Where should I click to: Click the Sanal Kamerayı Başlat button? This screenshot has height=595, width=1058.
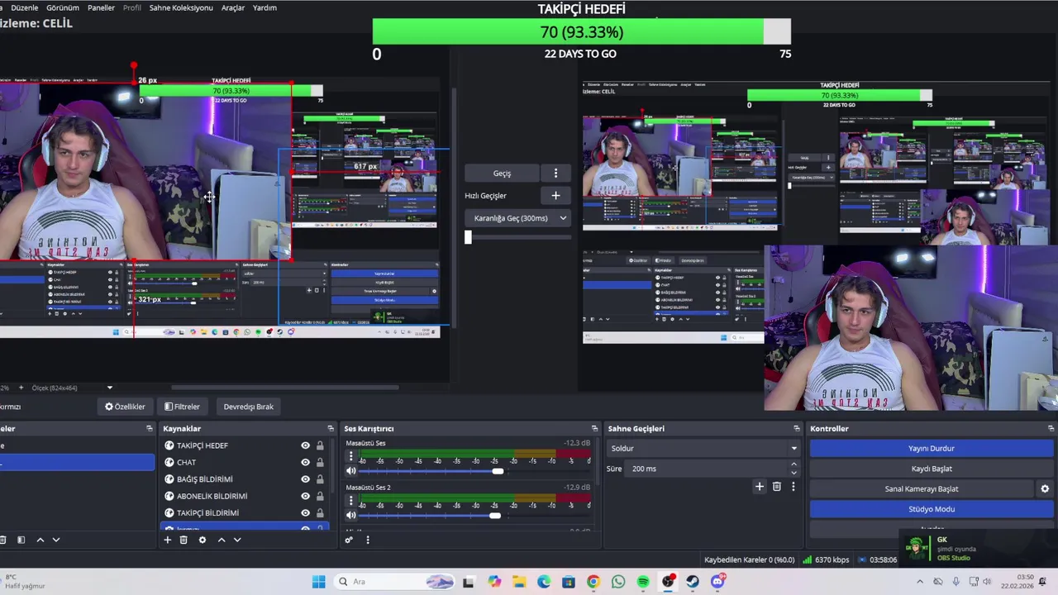tap(922, 488)
